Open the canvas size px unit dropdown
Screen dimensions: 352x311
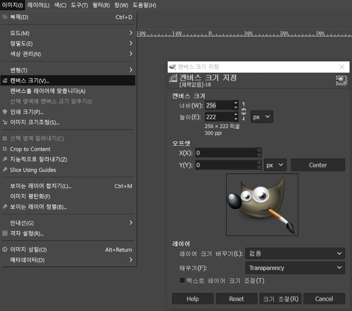pos(262,117)
